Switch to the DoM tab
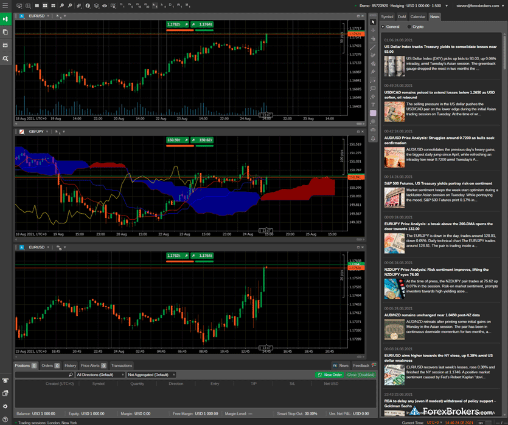This screenshot has height=425, width=508. 402,17
